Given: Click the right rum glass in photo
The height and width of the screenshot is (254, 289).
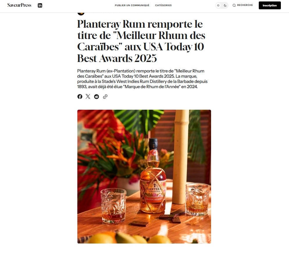Looking at the screenshot, I should click(197, 199).
